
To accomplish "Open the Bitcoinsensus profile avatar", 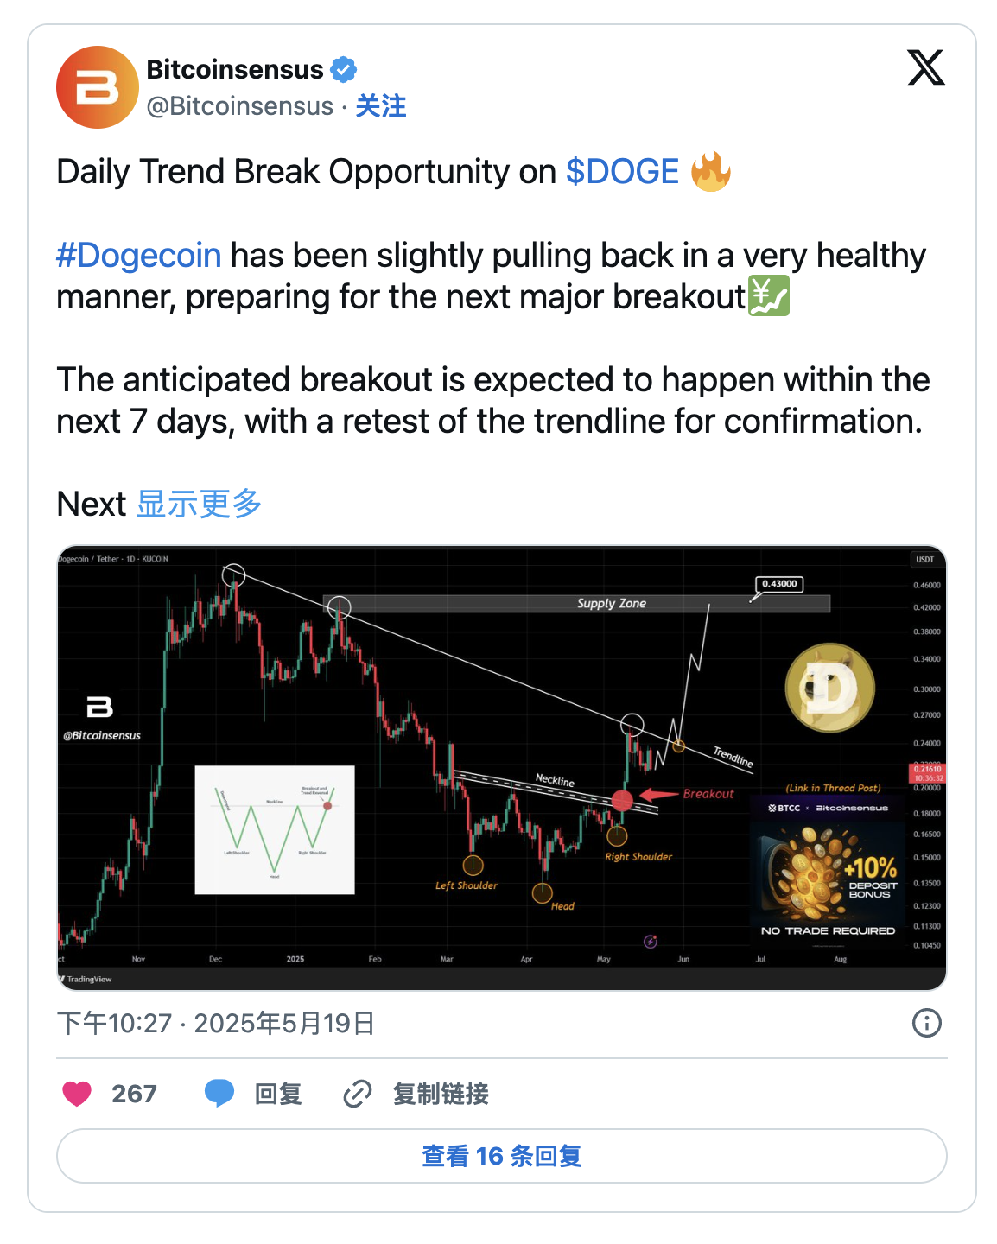I will pyautogui.click(x=98, y=87).
